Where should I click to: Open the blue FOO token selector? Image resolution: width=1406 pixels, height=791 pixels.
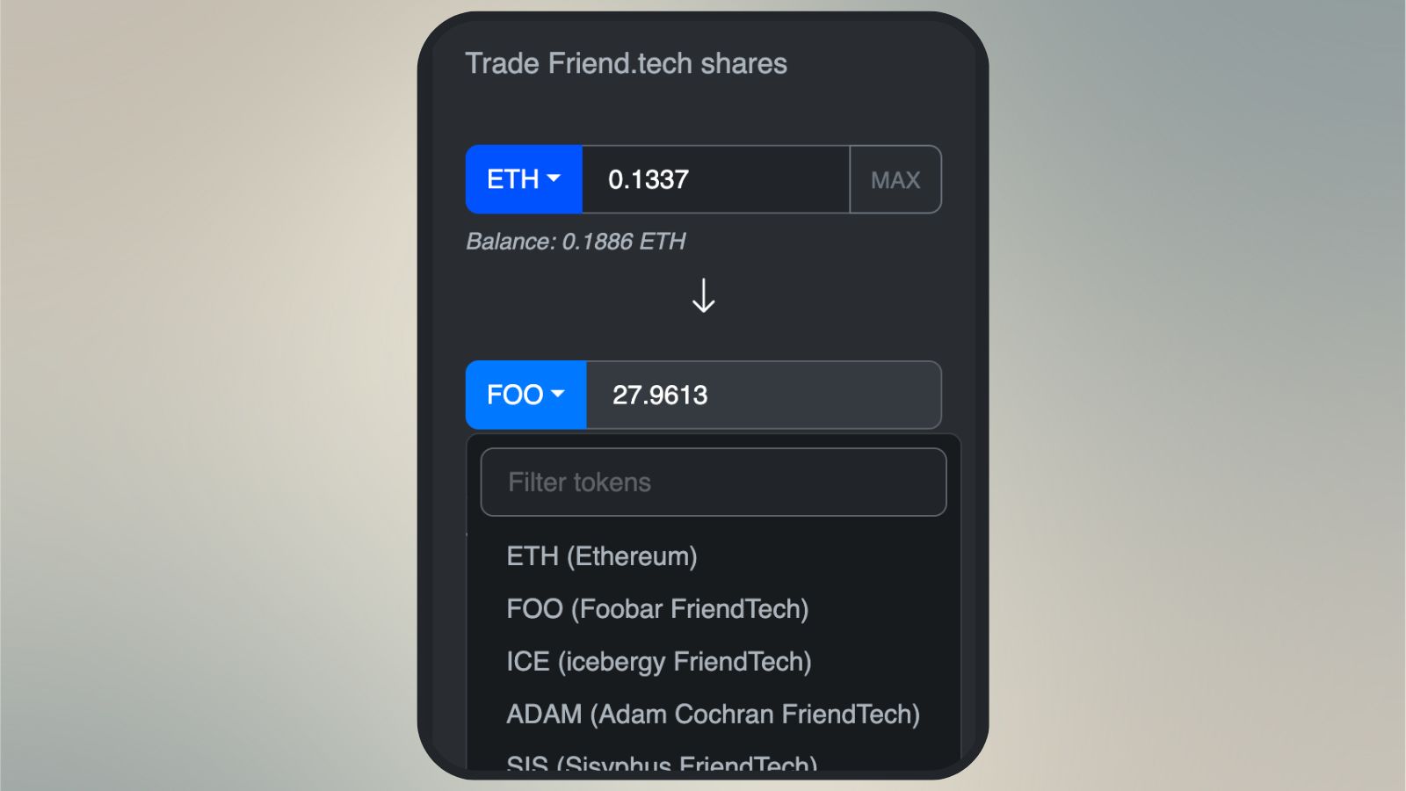[525, 395]
